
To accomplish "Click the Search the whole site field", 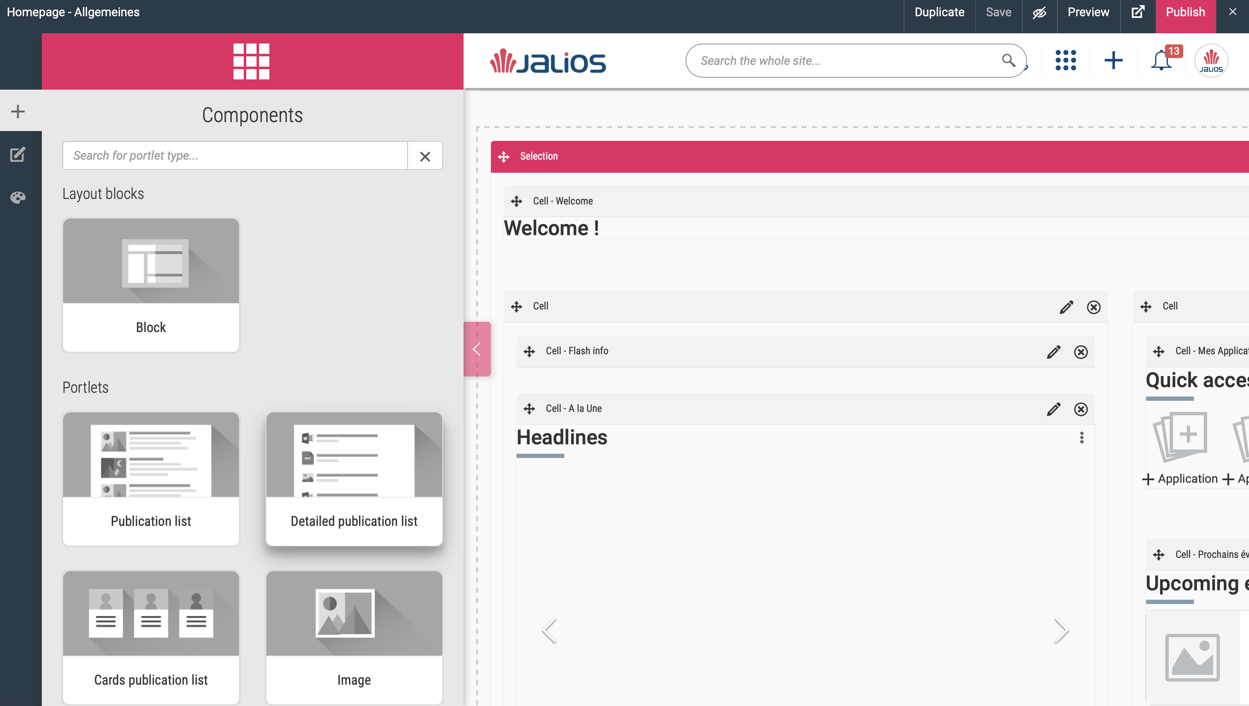I will [843, 61].
